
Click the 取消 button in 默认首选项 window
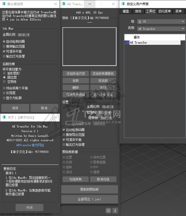(44, 108)
